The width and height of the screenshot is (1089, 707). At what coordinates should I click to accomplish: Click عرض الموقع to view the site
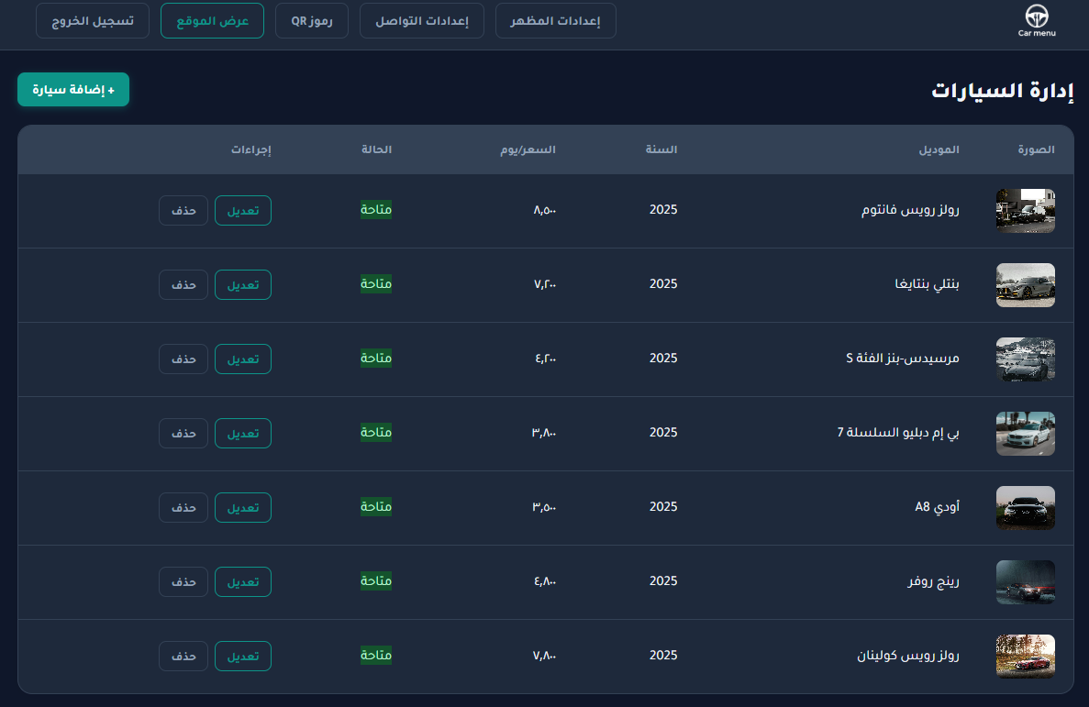(212, 19)
